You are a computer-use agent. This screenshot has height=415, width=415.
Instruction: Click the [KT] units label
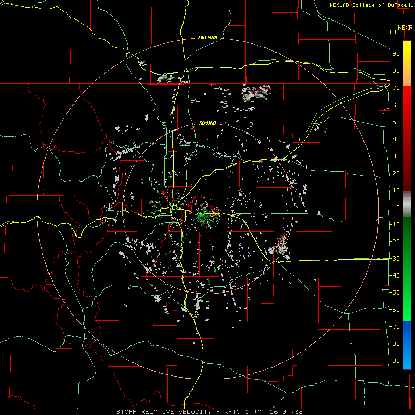(x=394, y=32)
